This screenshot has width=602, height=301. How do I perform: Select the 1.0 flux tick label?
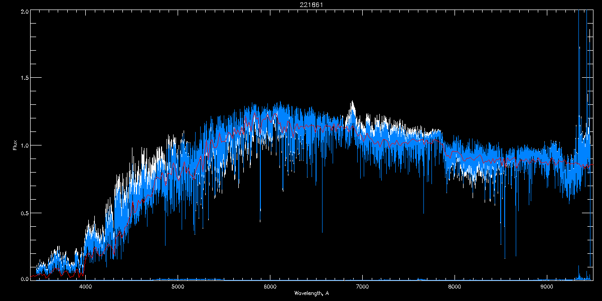point(25,145)
